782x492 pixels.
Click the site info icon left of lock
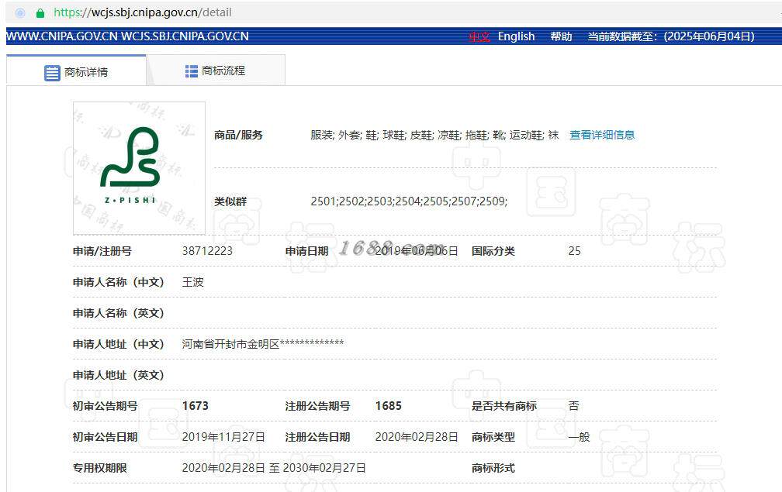[20, 13]
